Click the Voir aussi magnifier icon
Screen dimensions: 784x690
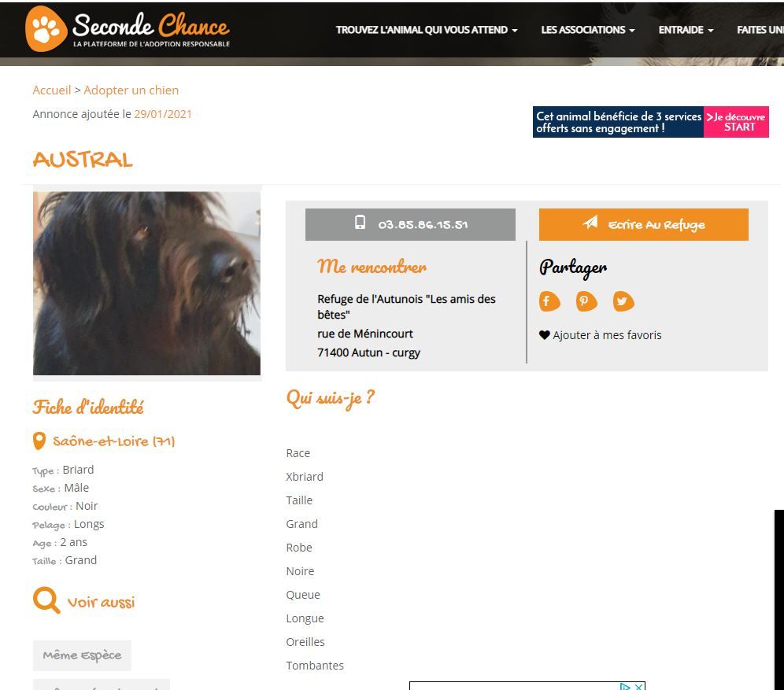pyautogui.click(x=46, y=601)
